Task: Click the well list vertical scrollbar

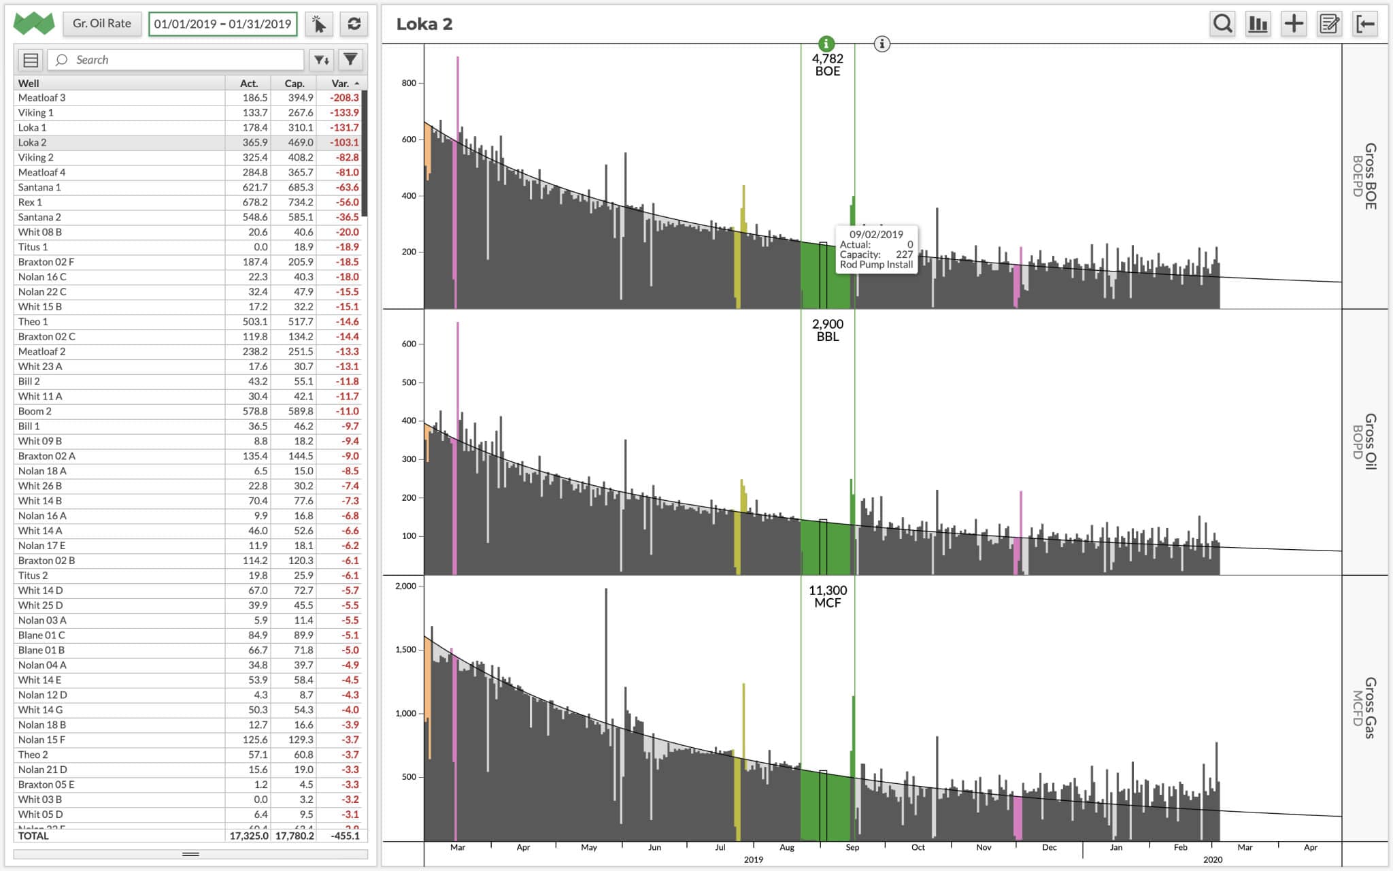Action: pos(365,154)
